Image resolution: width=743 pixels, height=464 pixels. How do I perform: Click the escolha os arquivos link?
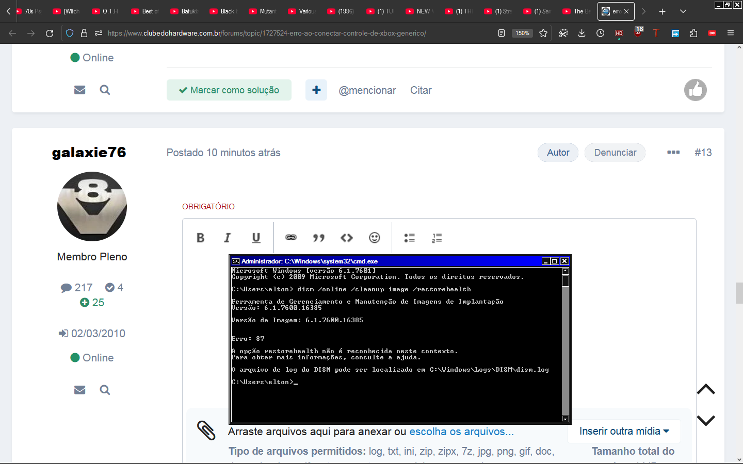[461, 432]
